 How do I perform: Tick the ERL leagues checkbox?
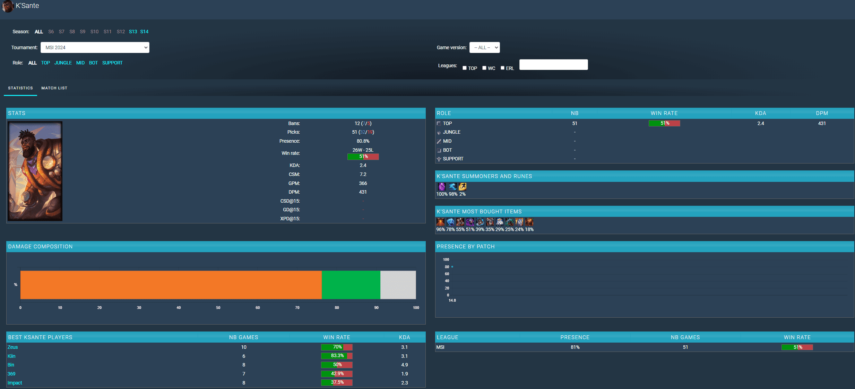502,68
